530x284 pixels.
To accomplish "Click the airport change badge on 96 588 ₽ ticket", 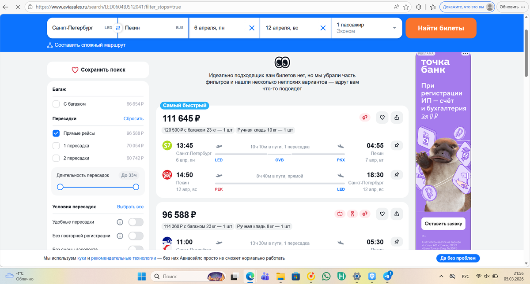I will pos(365,214).
